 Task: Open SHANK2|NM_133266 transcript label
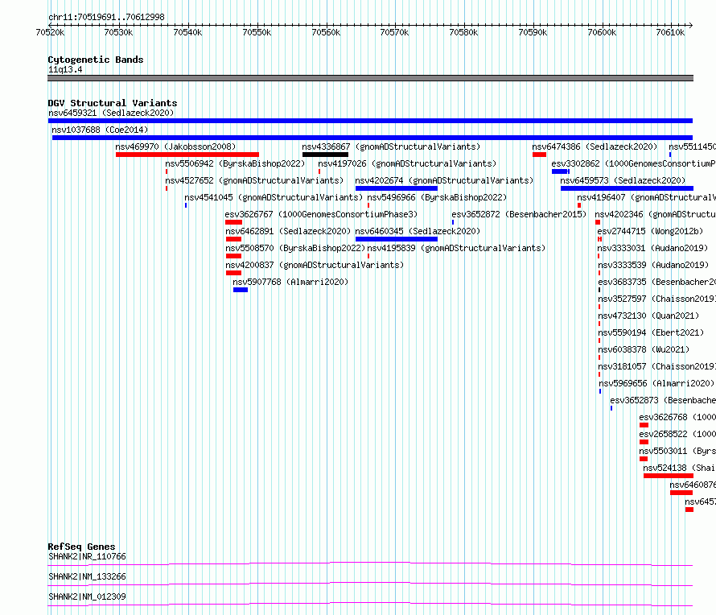click(x=87, y=576)
